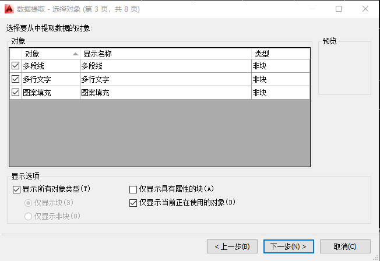This screenshot has width=380, height=261.
Task: Uncheck the 多行文字 row checkbox
Action: (16, 79)
